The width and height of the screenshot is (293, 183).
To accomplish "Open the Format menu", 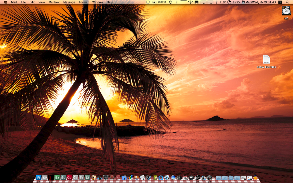I will pos(84,2).
